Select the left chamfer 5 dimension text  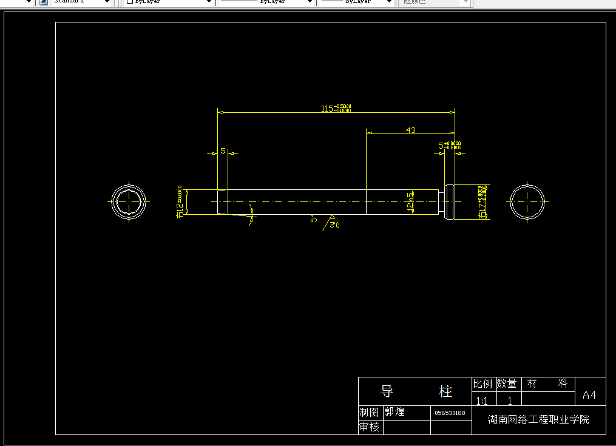pyautogui.click(x=223, y=151)
